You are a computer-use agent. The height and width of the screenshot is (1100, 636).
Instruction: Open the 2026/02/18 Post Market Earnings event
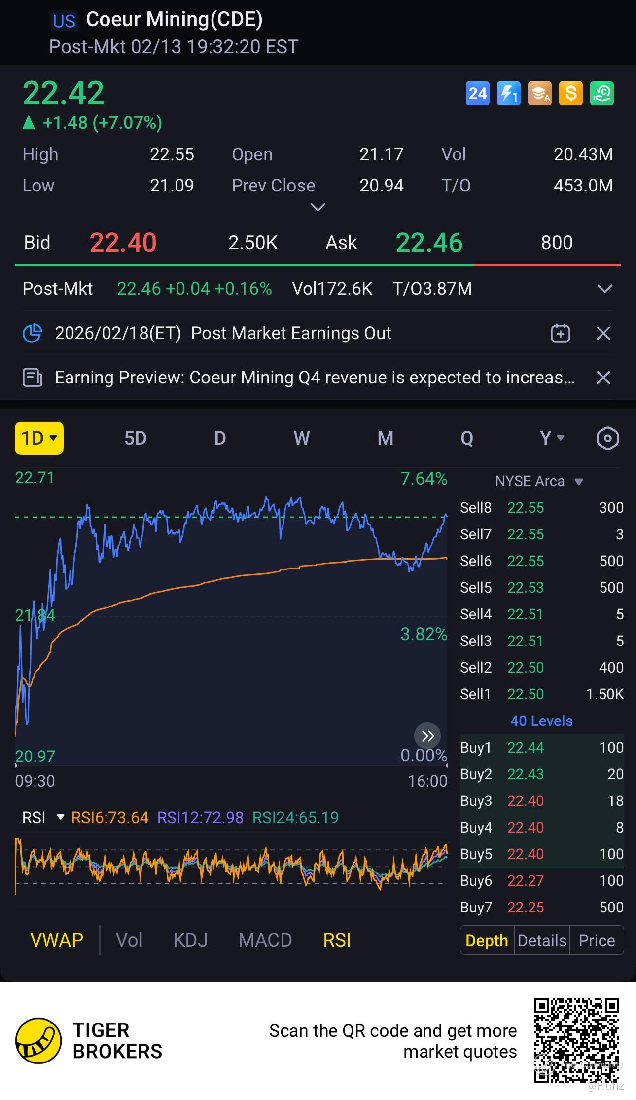point(223,333)
